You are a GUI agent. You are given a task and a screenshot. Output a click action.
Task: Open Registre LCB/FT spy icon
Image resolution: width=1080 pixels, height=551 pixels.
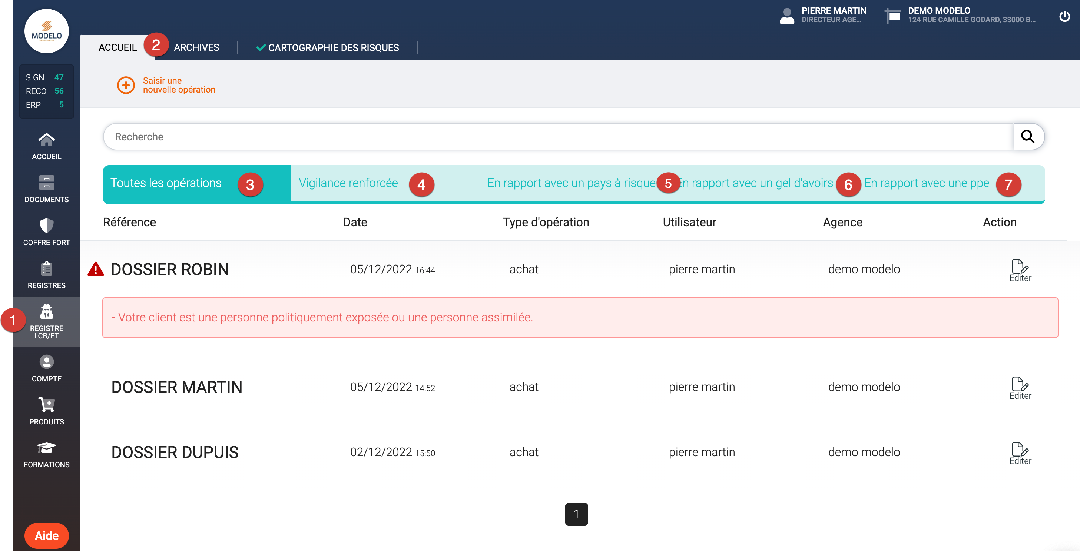[x=47, y=312]
